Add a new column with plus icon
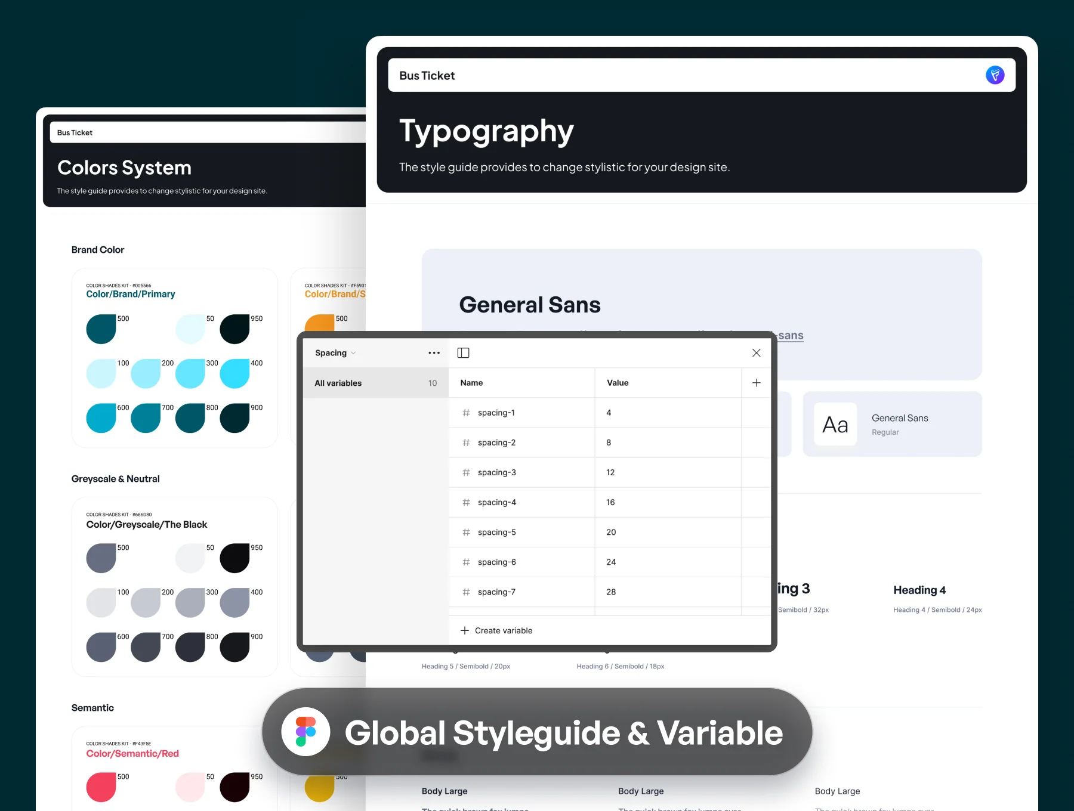Viewport: 1074px width, 811px height. pyautogui.click(x=756, y=383)
